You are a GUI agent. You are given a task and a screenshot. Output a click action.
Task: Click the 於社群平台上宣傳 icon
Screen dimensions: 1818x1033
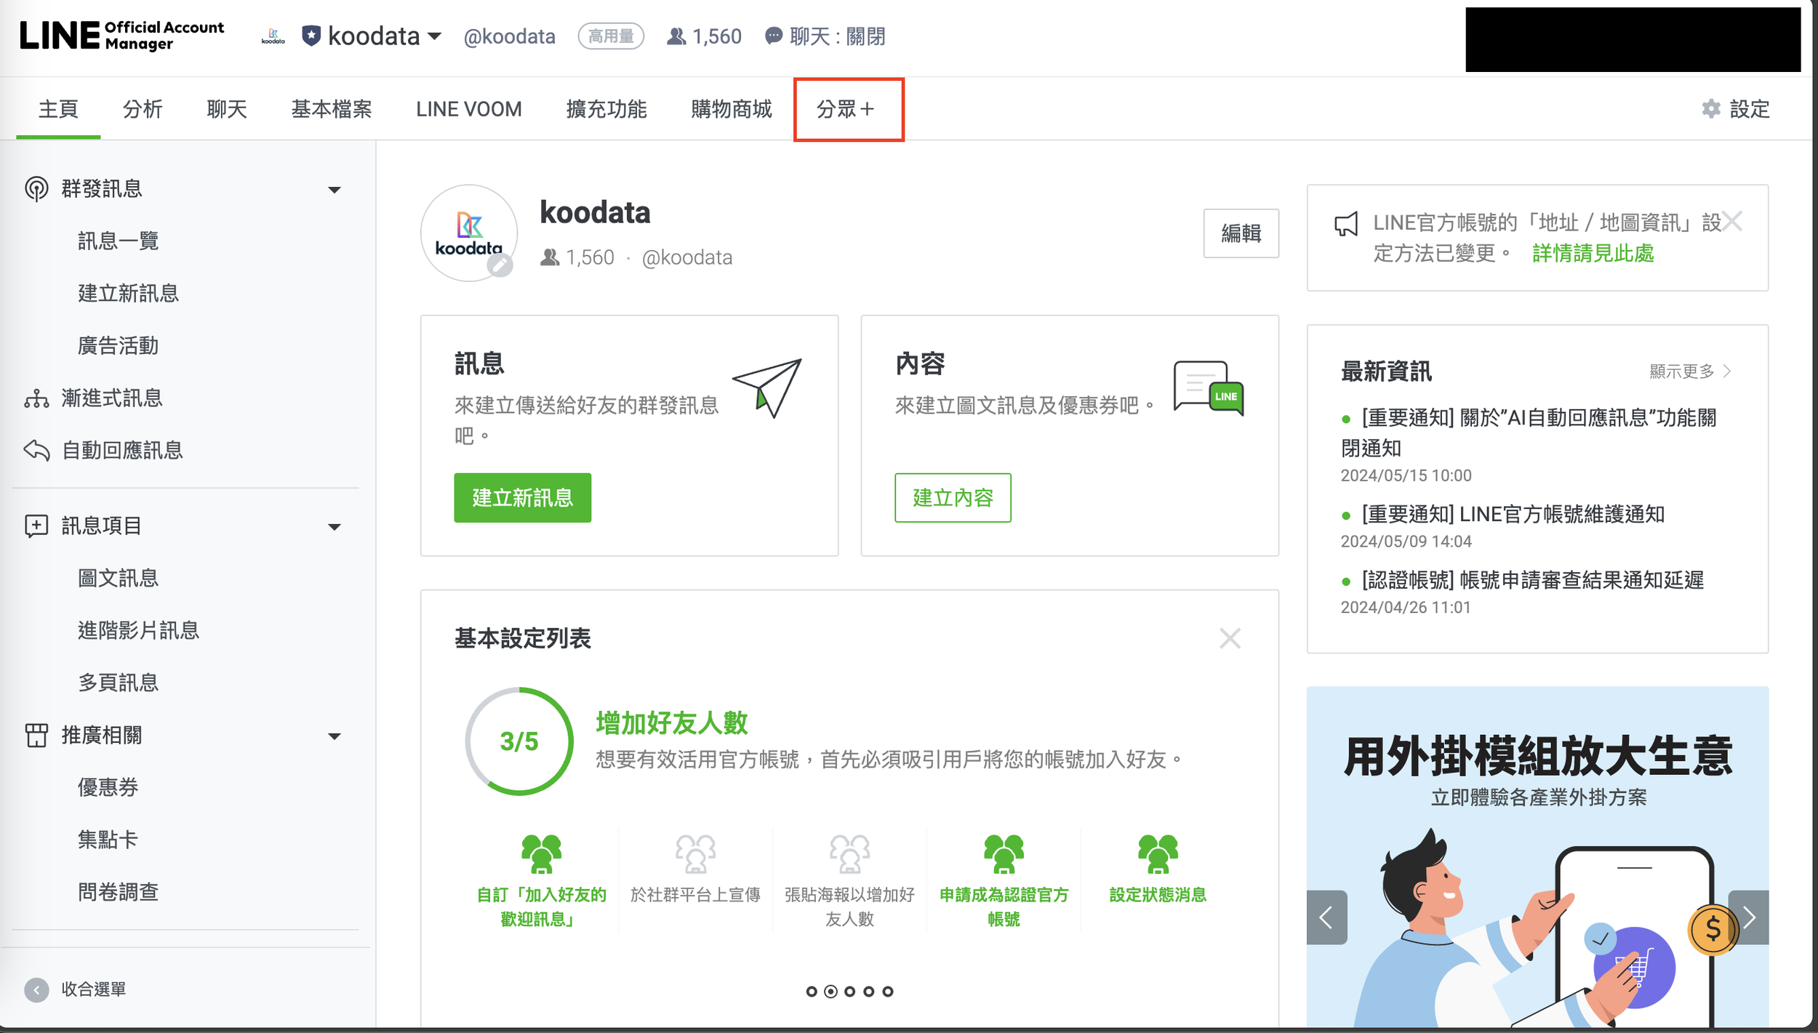[695, 853]
